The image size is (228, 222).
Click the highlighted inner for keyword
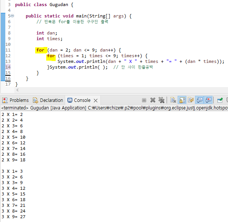51,56
